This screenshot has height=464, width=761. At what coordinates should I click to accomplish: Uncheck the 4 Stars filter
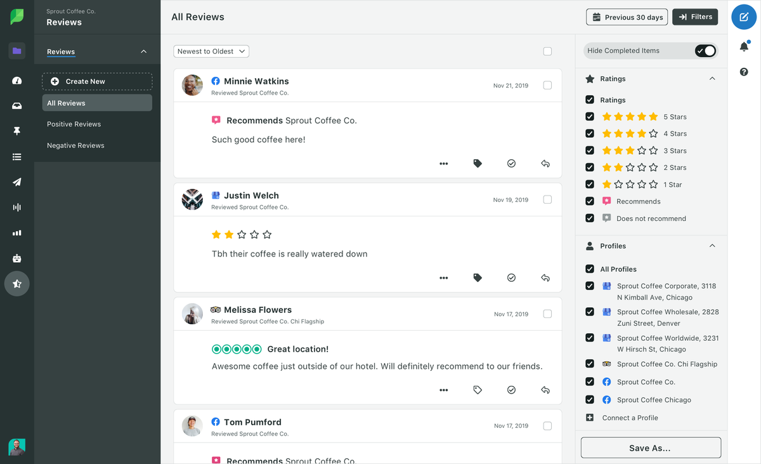click(590, 134)
